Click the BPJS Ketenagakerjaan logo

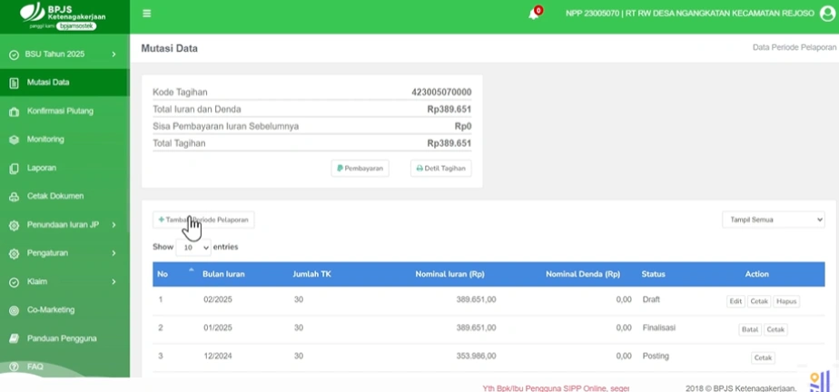click(x=64, y=15)
